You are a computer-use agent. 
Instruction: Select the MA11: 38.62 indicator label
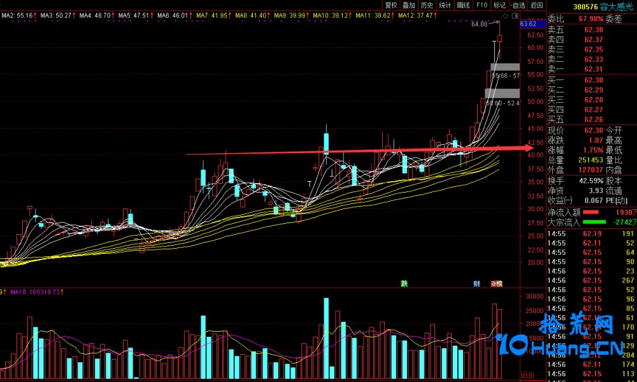click(x=375, y=15)
